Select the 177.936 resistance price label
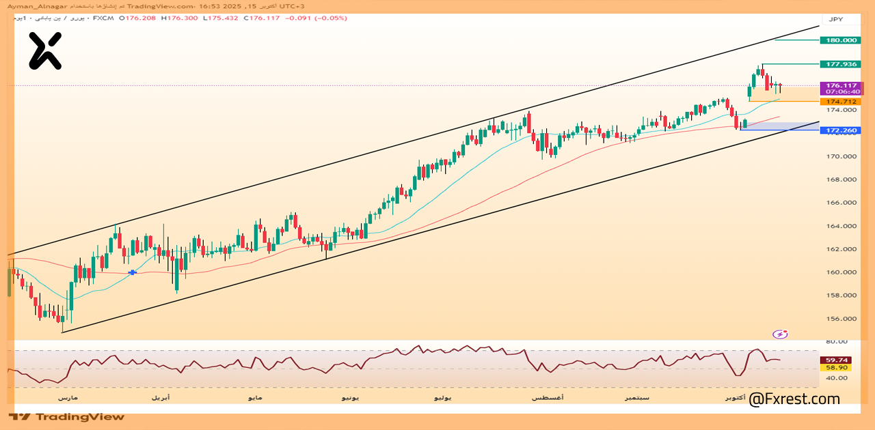This screenshot has height=430, width=875. click(x=840, y=64)
